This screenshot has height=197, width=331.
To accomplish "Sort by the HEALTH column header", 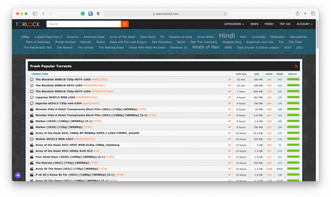I will [x=293, y=74].
